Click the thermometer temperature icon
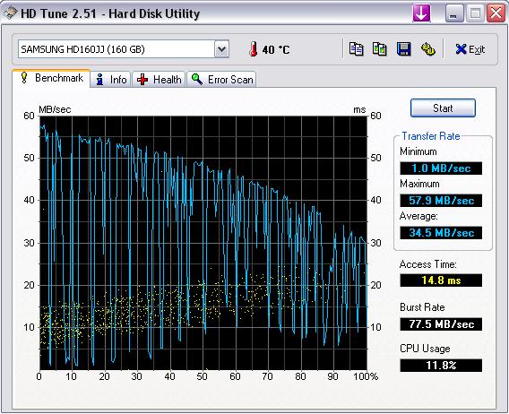 pyautogui.click(x=254, y=49)
